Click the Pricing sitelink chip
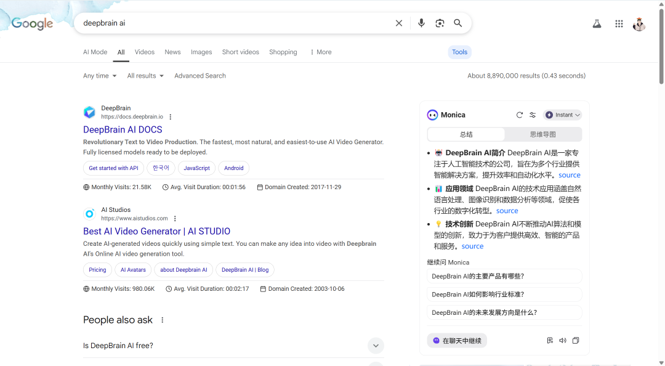Viewport: 665px width, 366px height. 97,270
